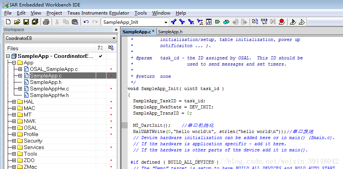
Task: Open the Window menu
Action: (x=161, y=13)
